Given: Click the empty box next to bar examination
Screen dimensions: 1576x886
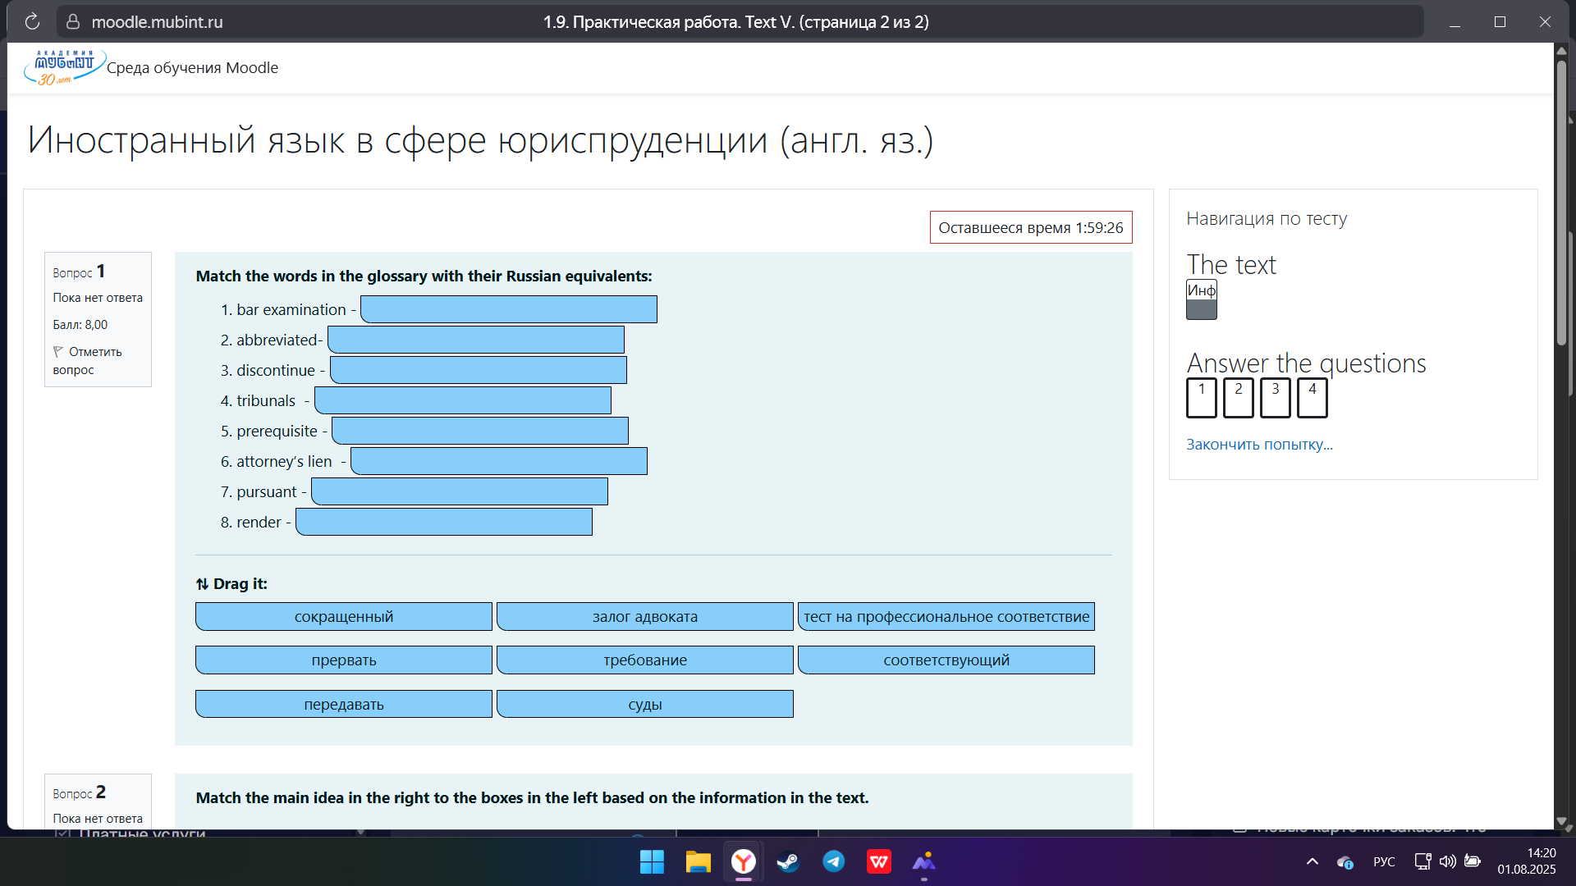Looking at the screenshot, I should point(508,309).
